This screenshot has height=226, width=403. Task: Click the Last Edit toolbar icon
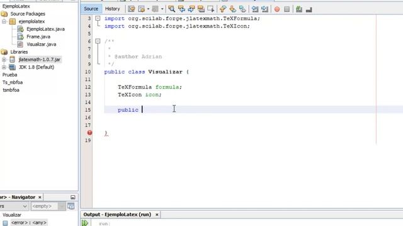click(x=132, y=9)
